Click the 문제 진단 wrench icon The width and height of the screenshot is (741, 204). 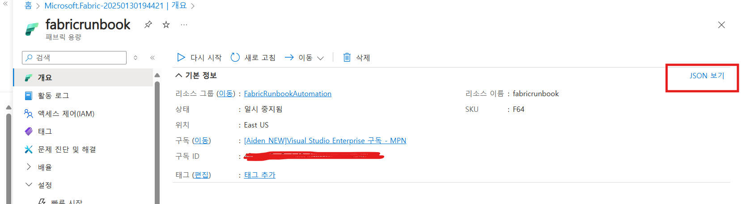tap(29, 149)
